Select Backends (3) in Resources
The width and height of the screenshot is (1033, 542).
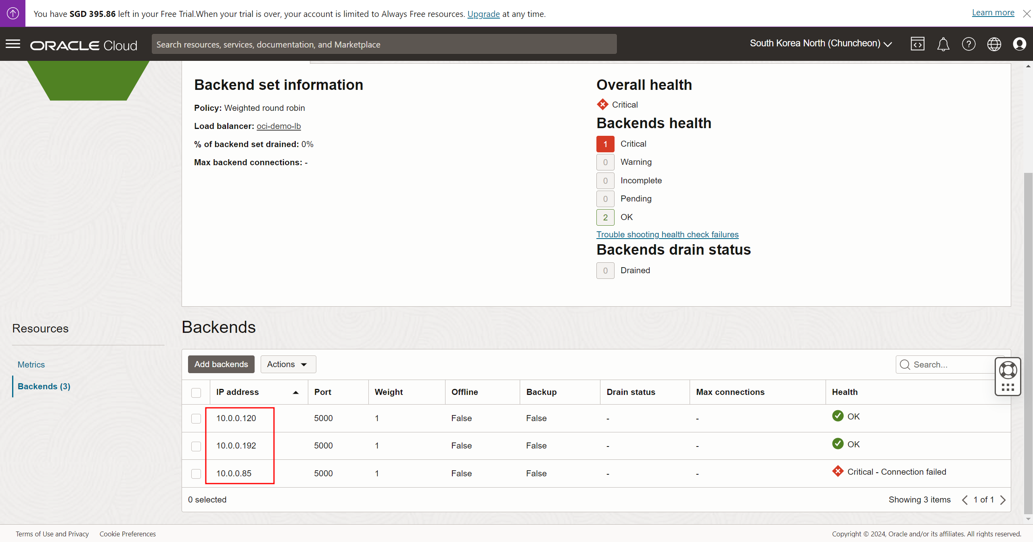[44, 386]
